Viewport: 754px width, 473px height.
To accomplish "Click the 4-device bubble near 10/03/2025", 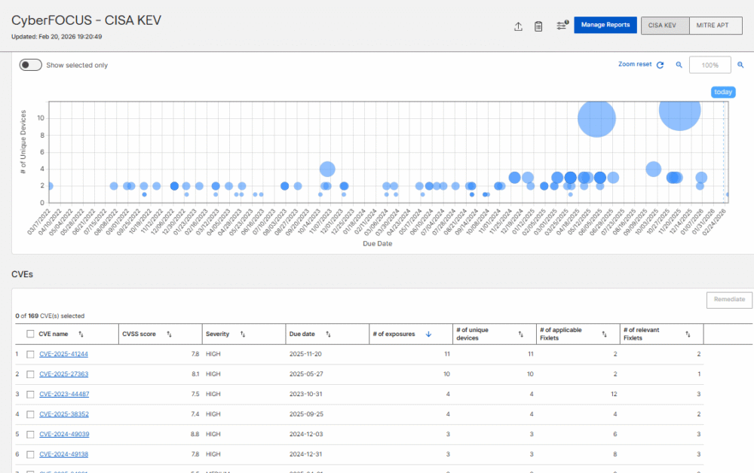I will [654, 169].
